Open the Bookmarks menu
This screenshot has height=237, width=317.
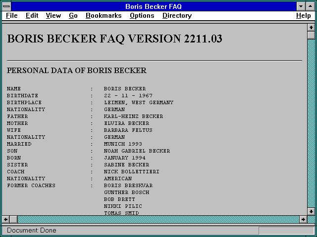(104, 16)
